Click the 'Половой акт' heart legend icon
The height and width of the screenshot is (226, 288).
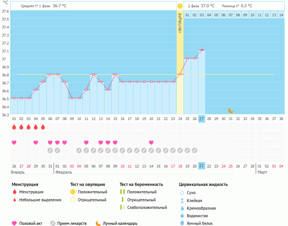[14, 223]
